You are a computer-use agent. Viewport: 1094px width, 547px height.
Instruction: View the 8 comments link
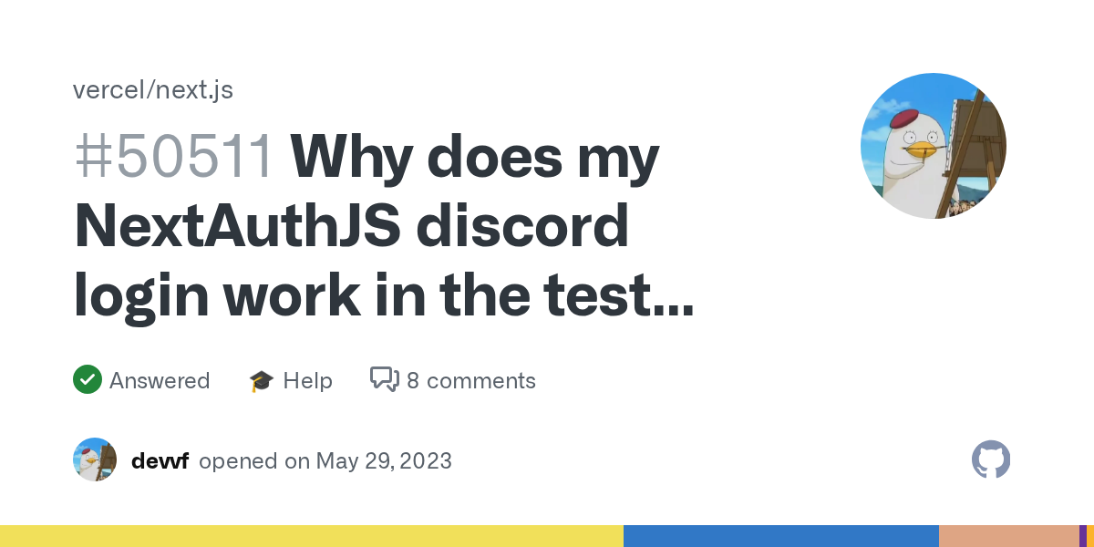pos(471,381)
